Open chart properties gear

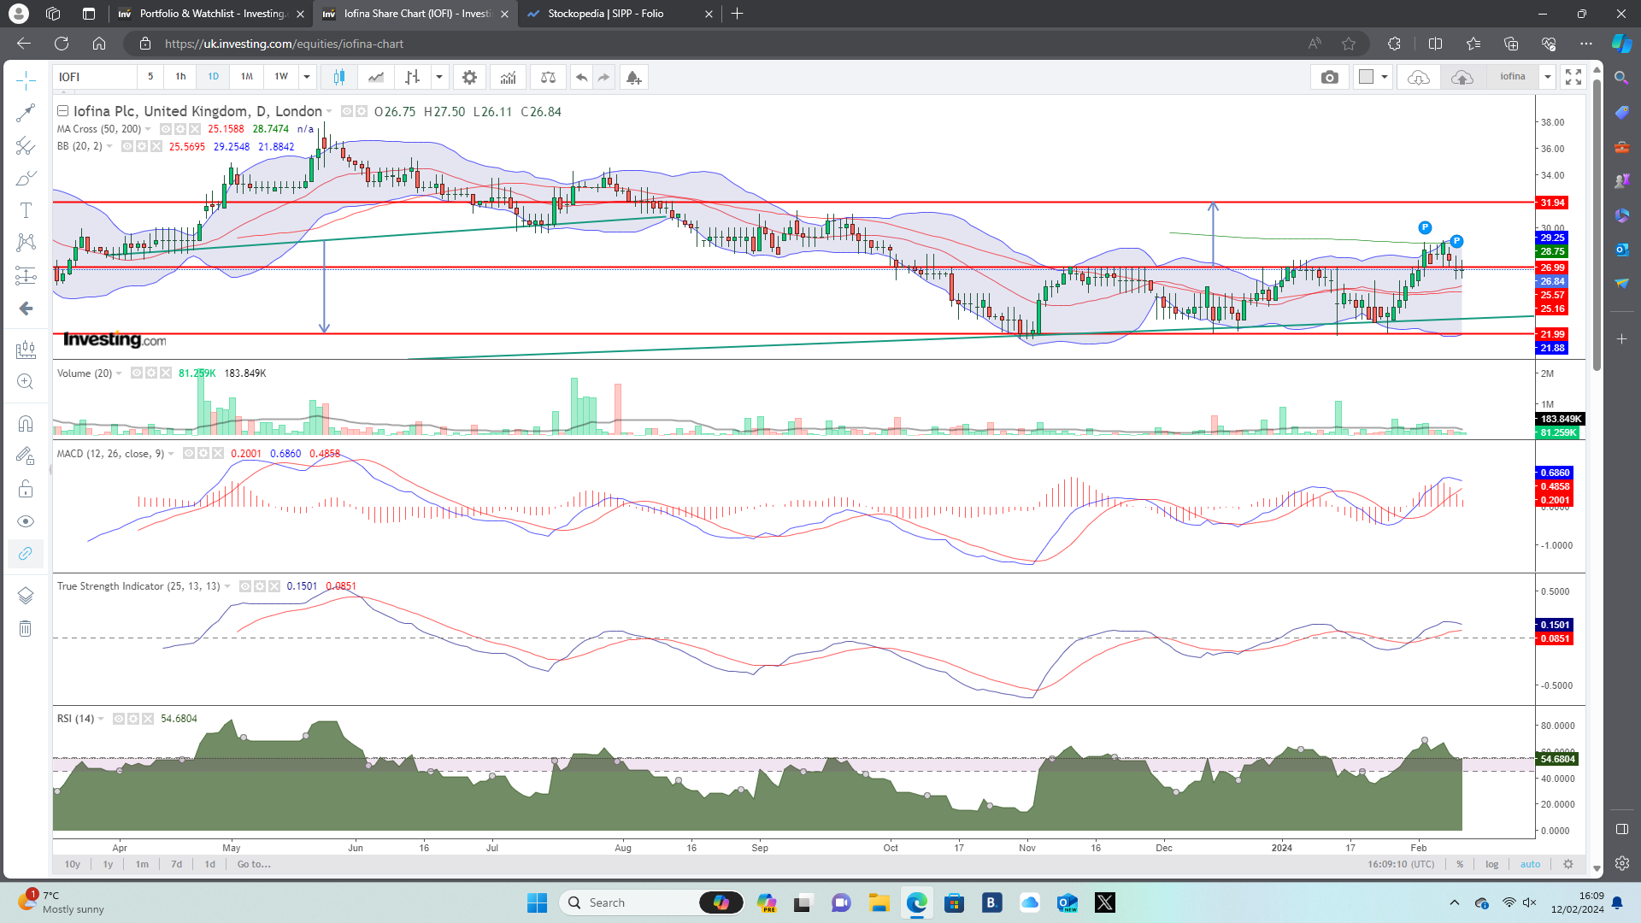[x=469, y=77]
